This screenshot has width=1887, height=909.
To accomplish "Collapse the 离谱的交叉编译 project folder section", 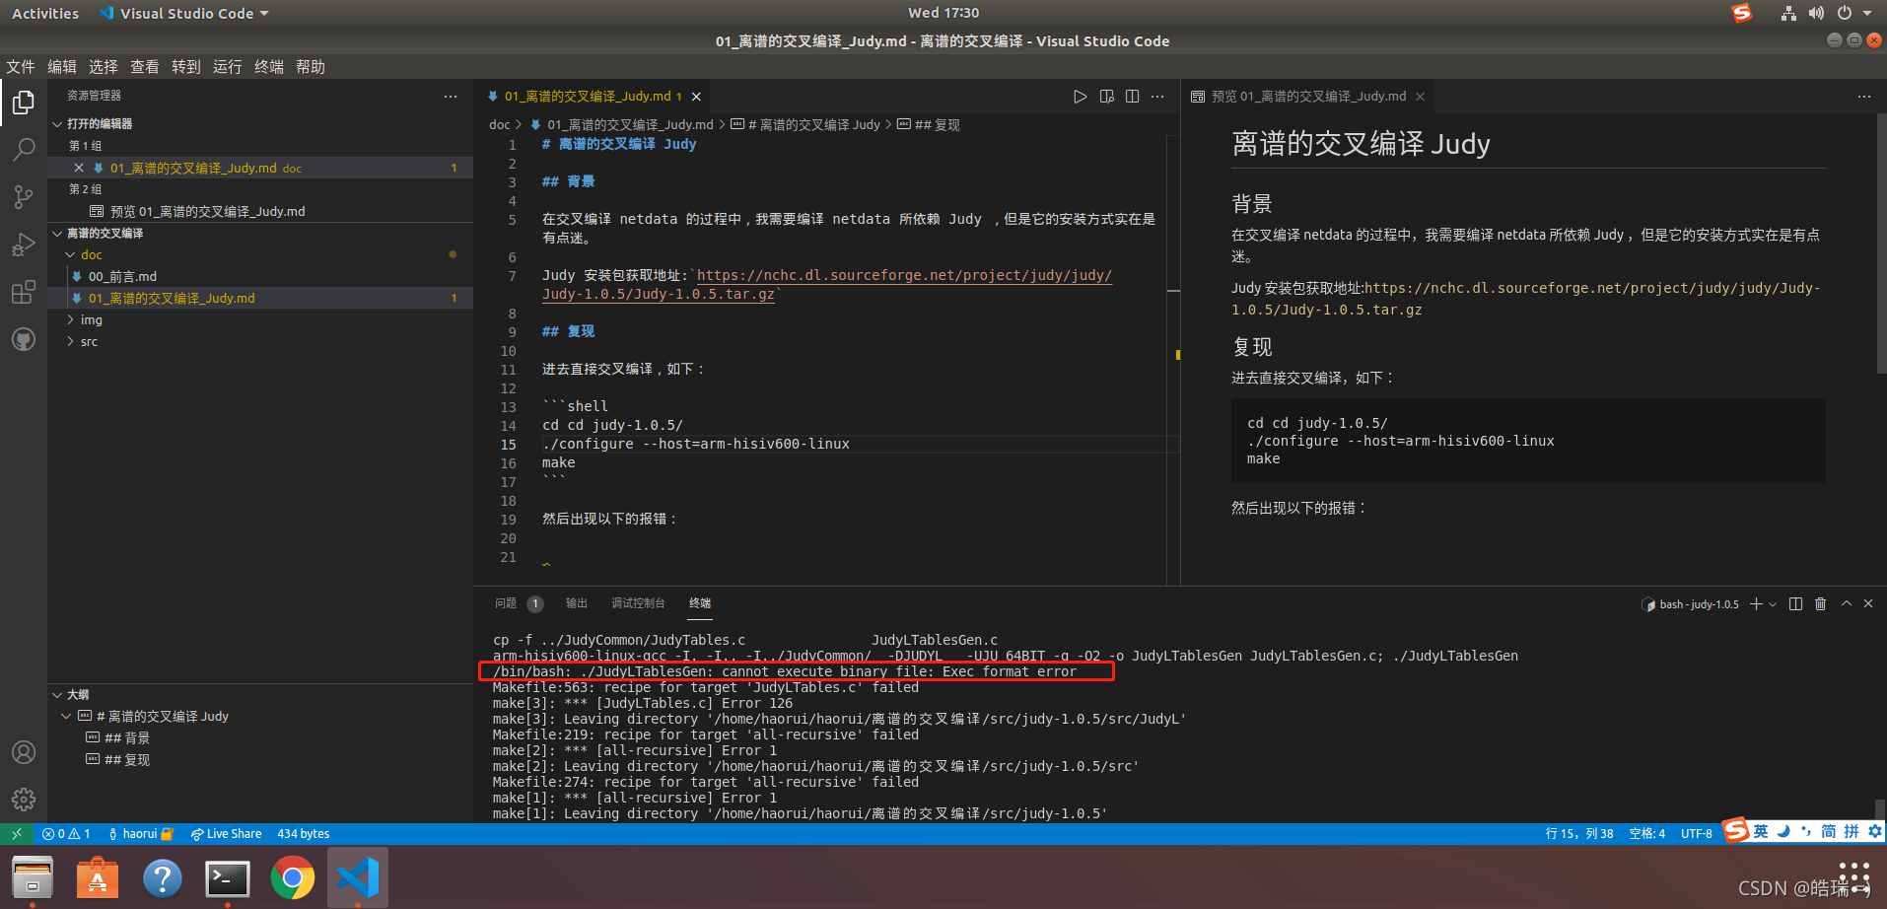I will click(260, 234).
